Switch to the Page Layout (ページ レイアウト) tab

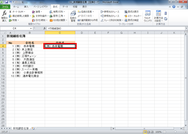tap(41, 7)
